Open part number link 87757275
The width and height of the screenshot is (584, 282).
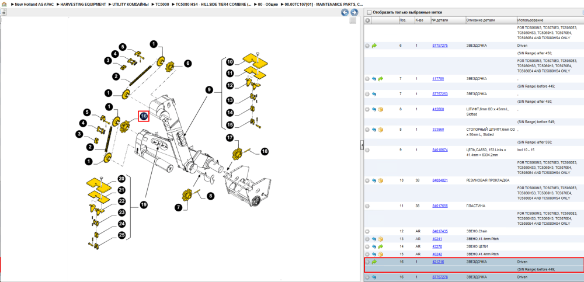click(440, 46)
